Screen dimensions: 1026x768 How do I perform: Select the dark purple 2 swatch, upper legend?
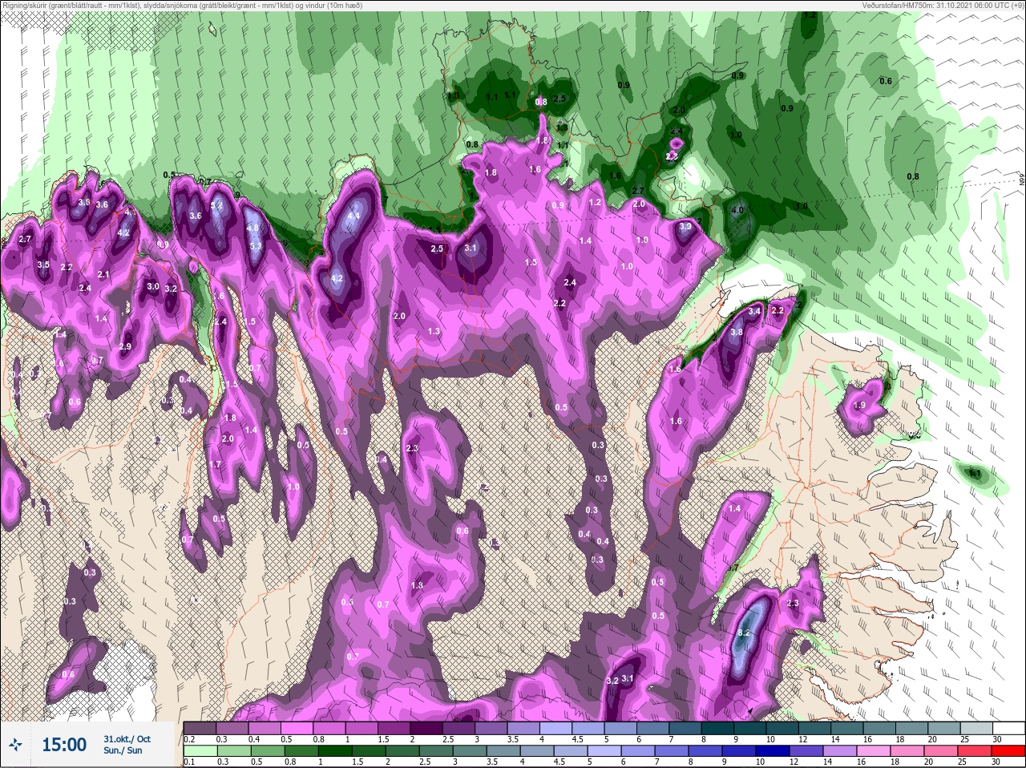[427, 728]
